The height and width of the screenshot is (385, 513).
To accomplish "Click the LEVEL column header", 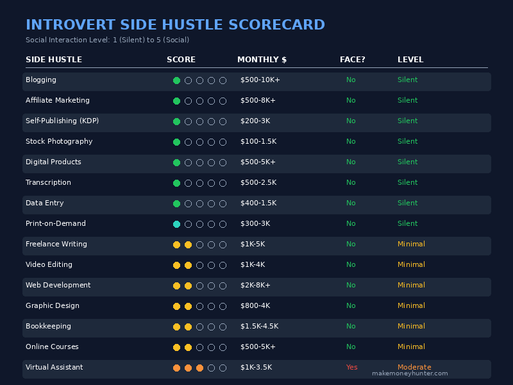I will pos(410,60).
